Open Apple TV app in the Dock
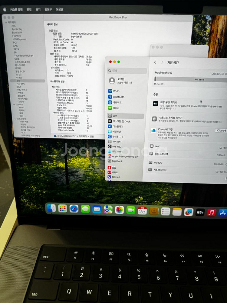 coord(200,212)
